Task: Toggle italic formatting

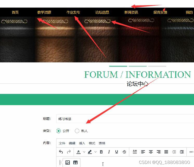Action: point(109,152)
